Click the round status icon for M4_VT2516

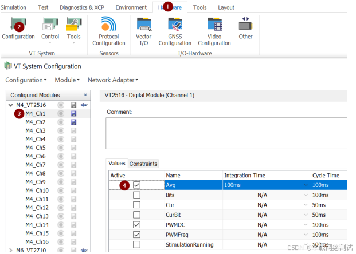click(61, 105)
